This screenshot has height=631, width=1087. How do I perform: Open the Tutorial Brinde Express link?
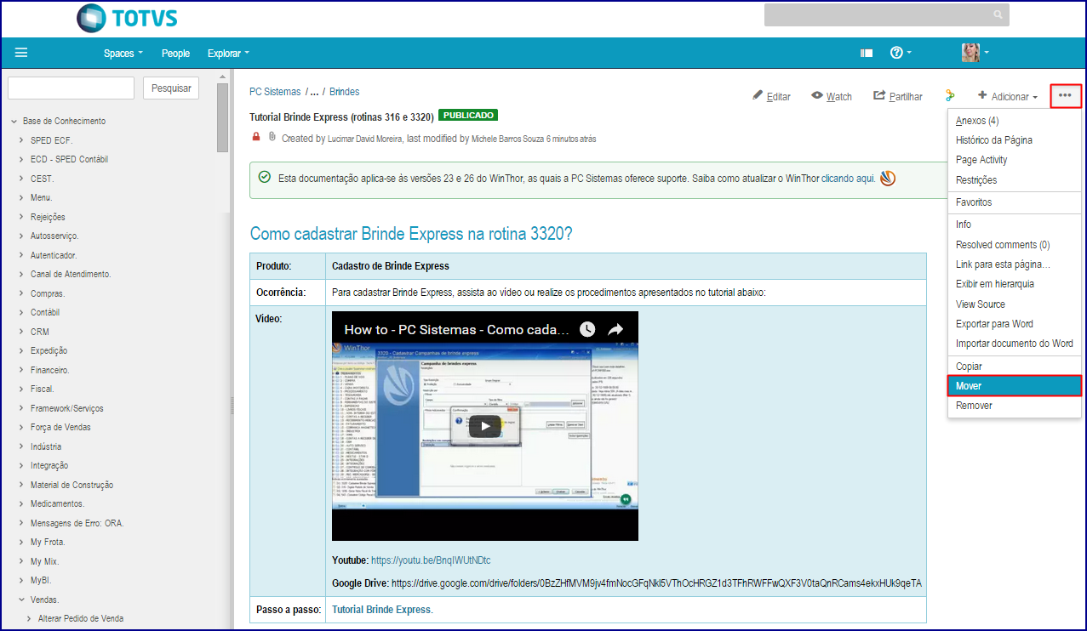pos(381,610)
